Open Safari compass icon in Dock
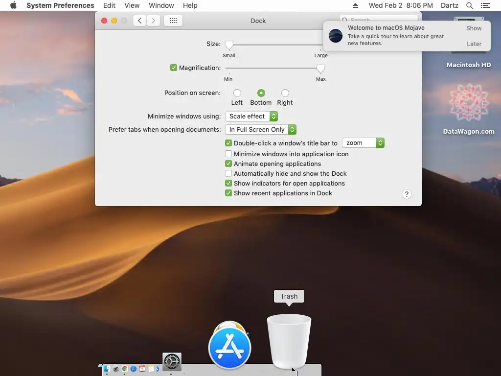501x376 pixels. pyautogui.click(x=134, y=369)
